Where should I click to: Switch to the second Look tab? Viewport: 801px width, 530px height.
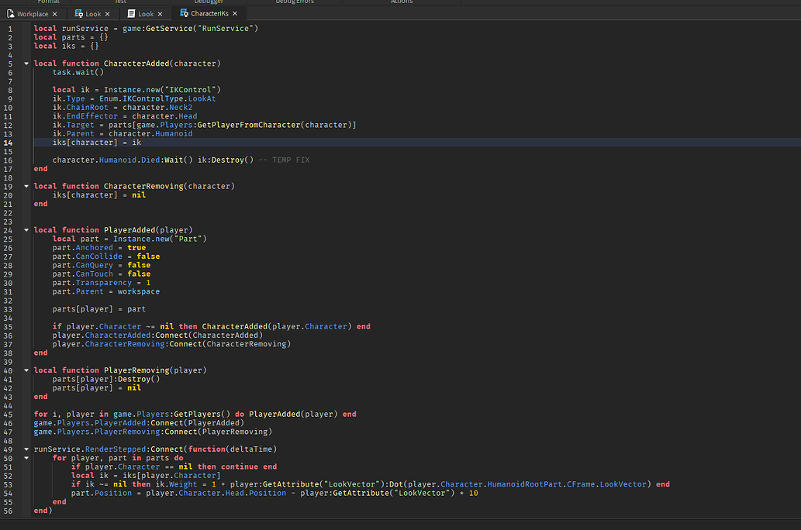146,13
